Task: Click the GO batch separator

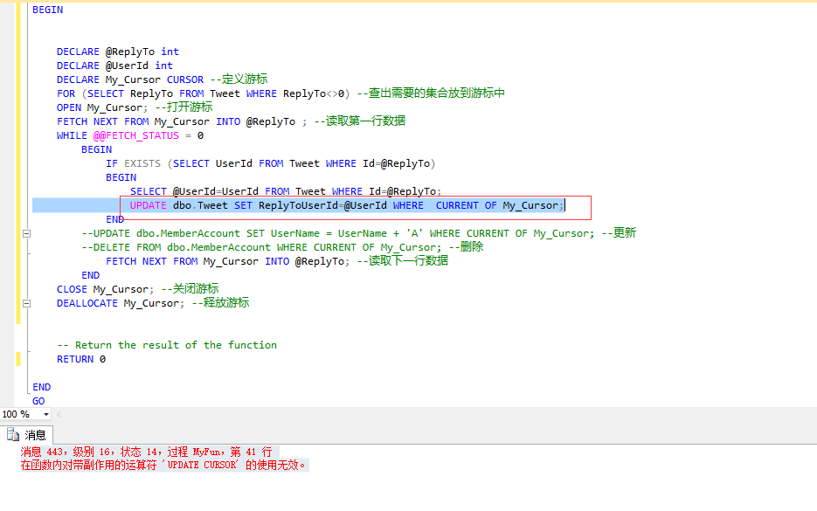Action: click(x=38, y=401)
